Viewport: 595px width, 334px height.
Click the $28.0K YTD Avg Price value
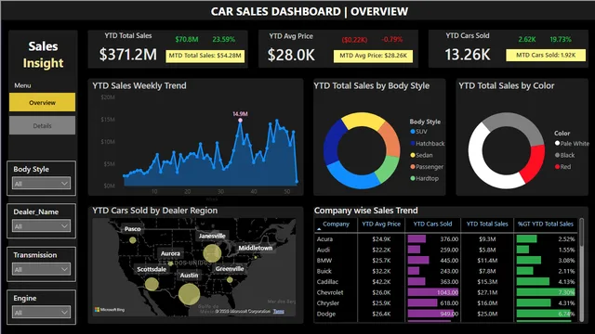pos(291,55)
